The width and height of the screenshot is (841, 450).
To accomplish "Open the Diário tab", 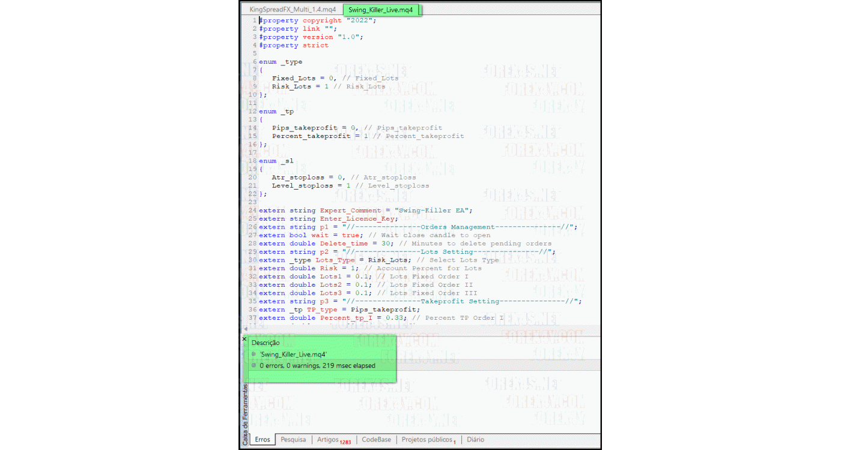I will coord(475,439).
